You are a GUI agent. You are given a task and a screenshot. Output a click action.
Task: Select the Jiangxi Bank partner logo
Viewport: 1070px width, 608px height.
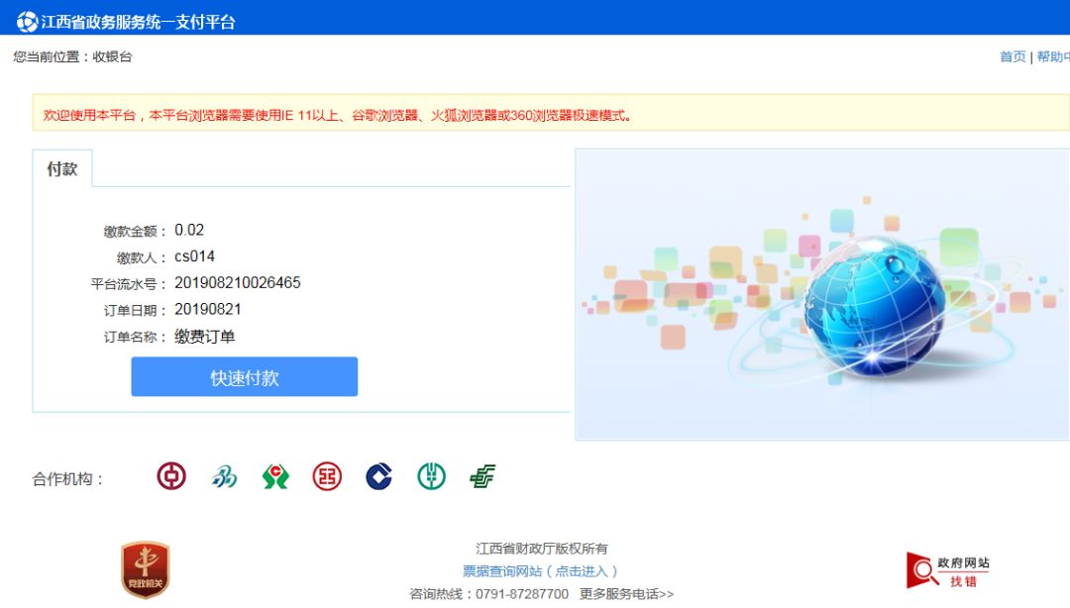[x=224, y=476]
